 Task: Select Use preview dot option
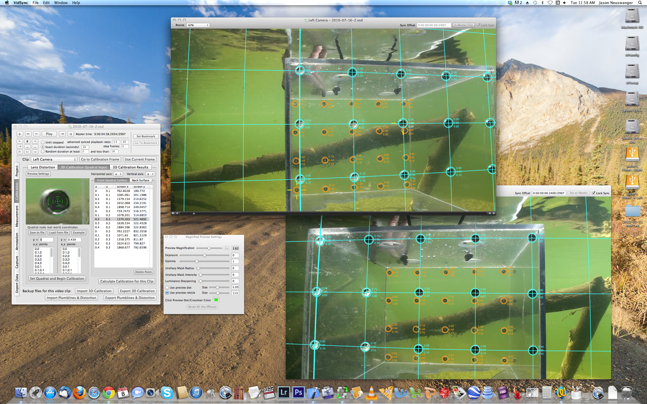pos(167,288)
